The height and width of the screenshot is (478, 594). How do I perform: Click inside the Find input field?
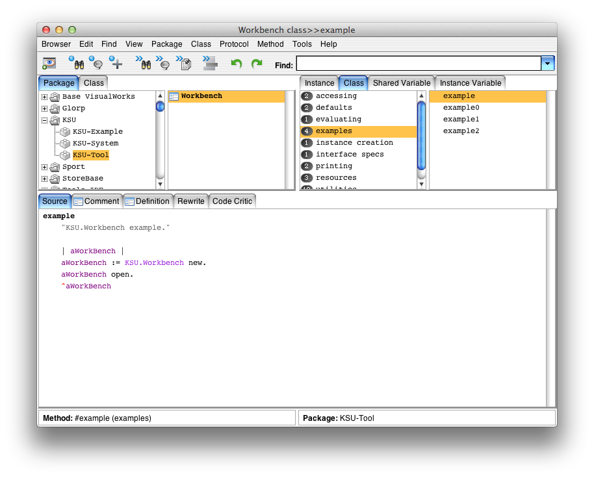pyautogui.click(x=419, y=63)
